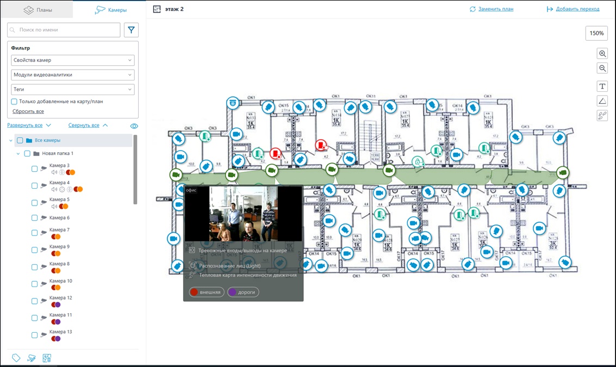Toggle the eye visibility icon above the camera list
The width and height of the screenshot is (616, 367).
134,126
